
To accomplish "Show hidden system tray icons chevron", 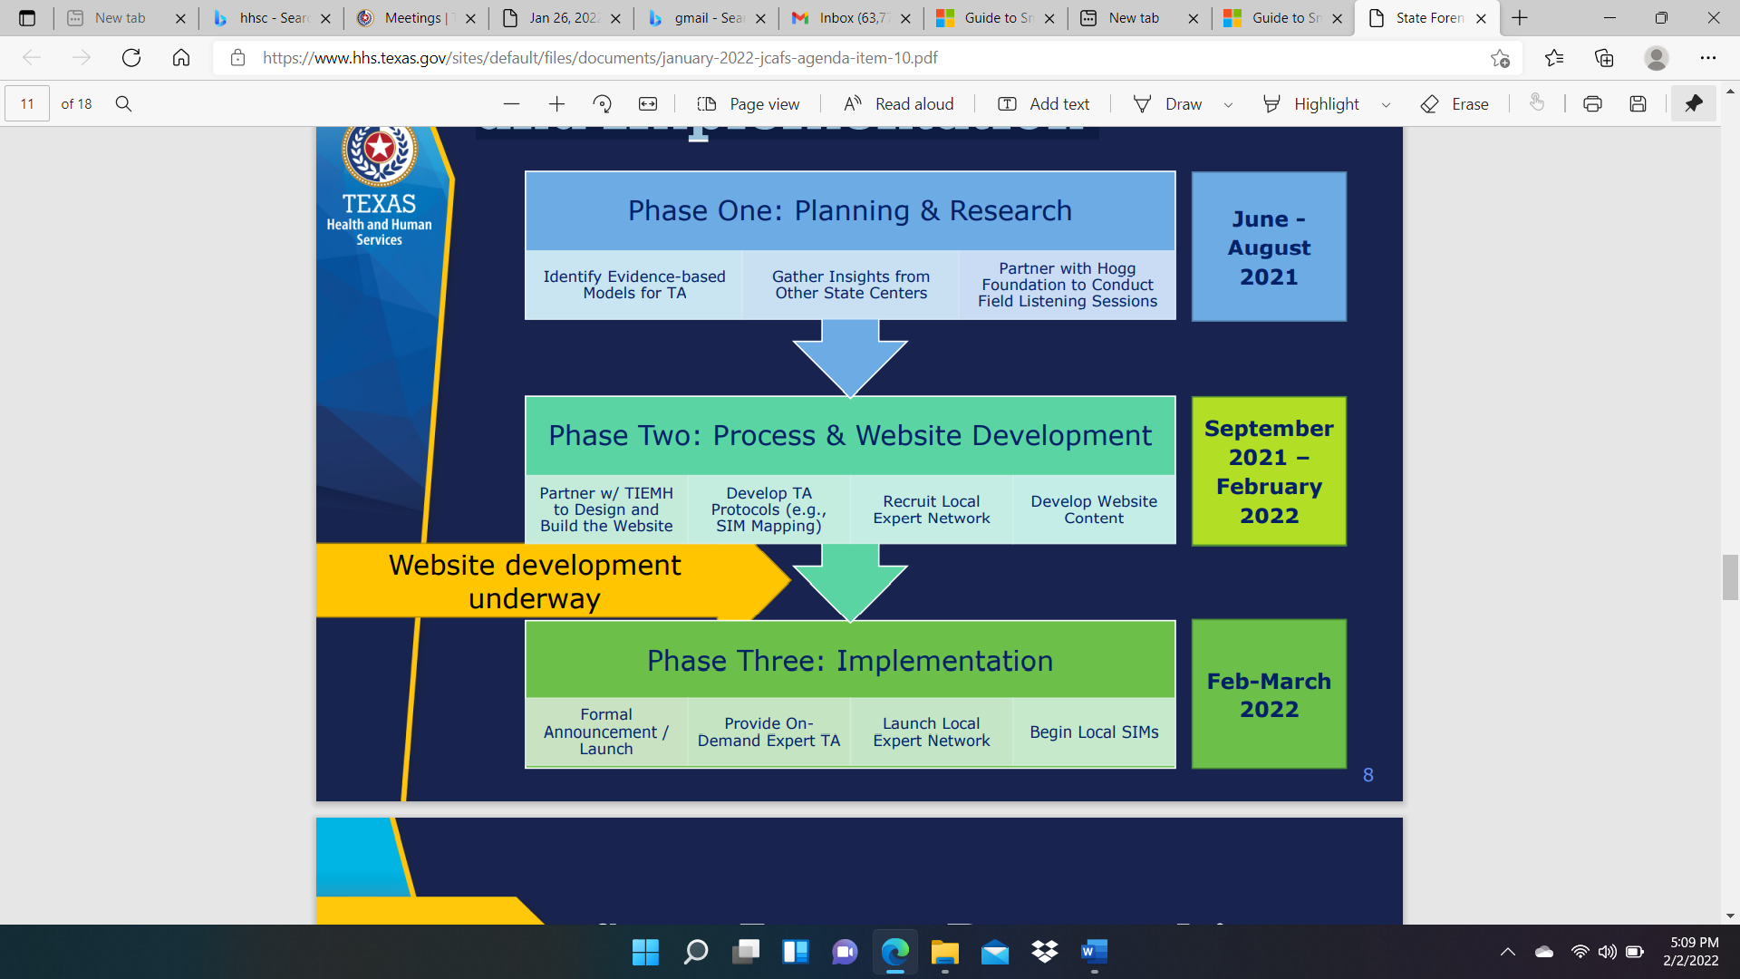I will (1507, 952).
